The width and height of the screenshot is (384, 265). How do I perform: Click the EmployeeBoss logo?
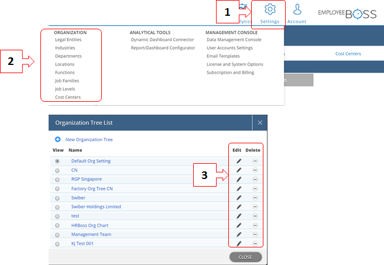click(347, 13)
